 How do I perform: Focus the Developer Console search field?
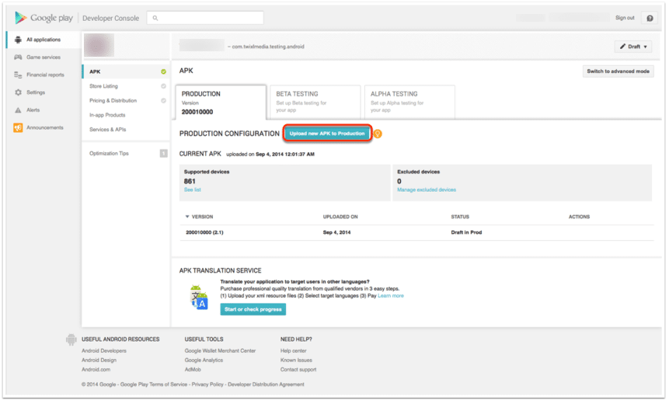(205, 18)
